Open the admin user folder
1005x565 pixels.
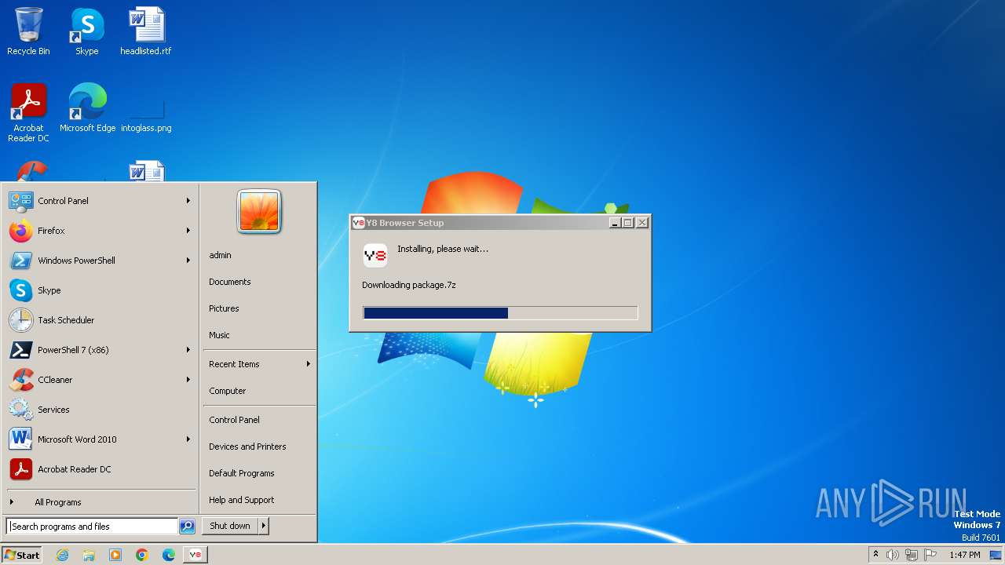click(x=220, y=255)
